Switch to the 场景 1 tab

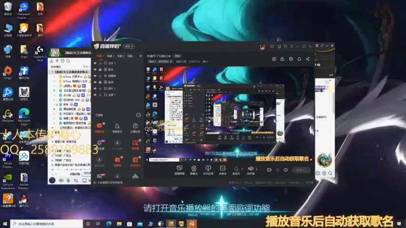click(x=100, y=56)
